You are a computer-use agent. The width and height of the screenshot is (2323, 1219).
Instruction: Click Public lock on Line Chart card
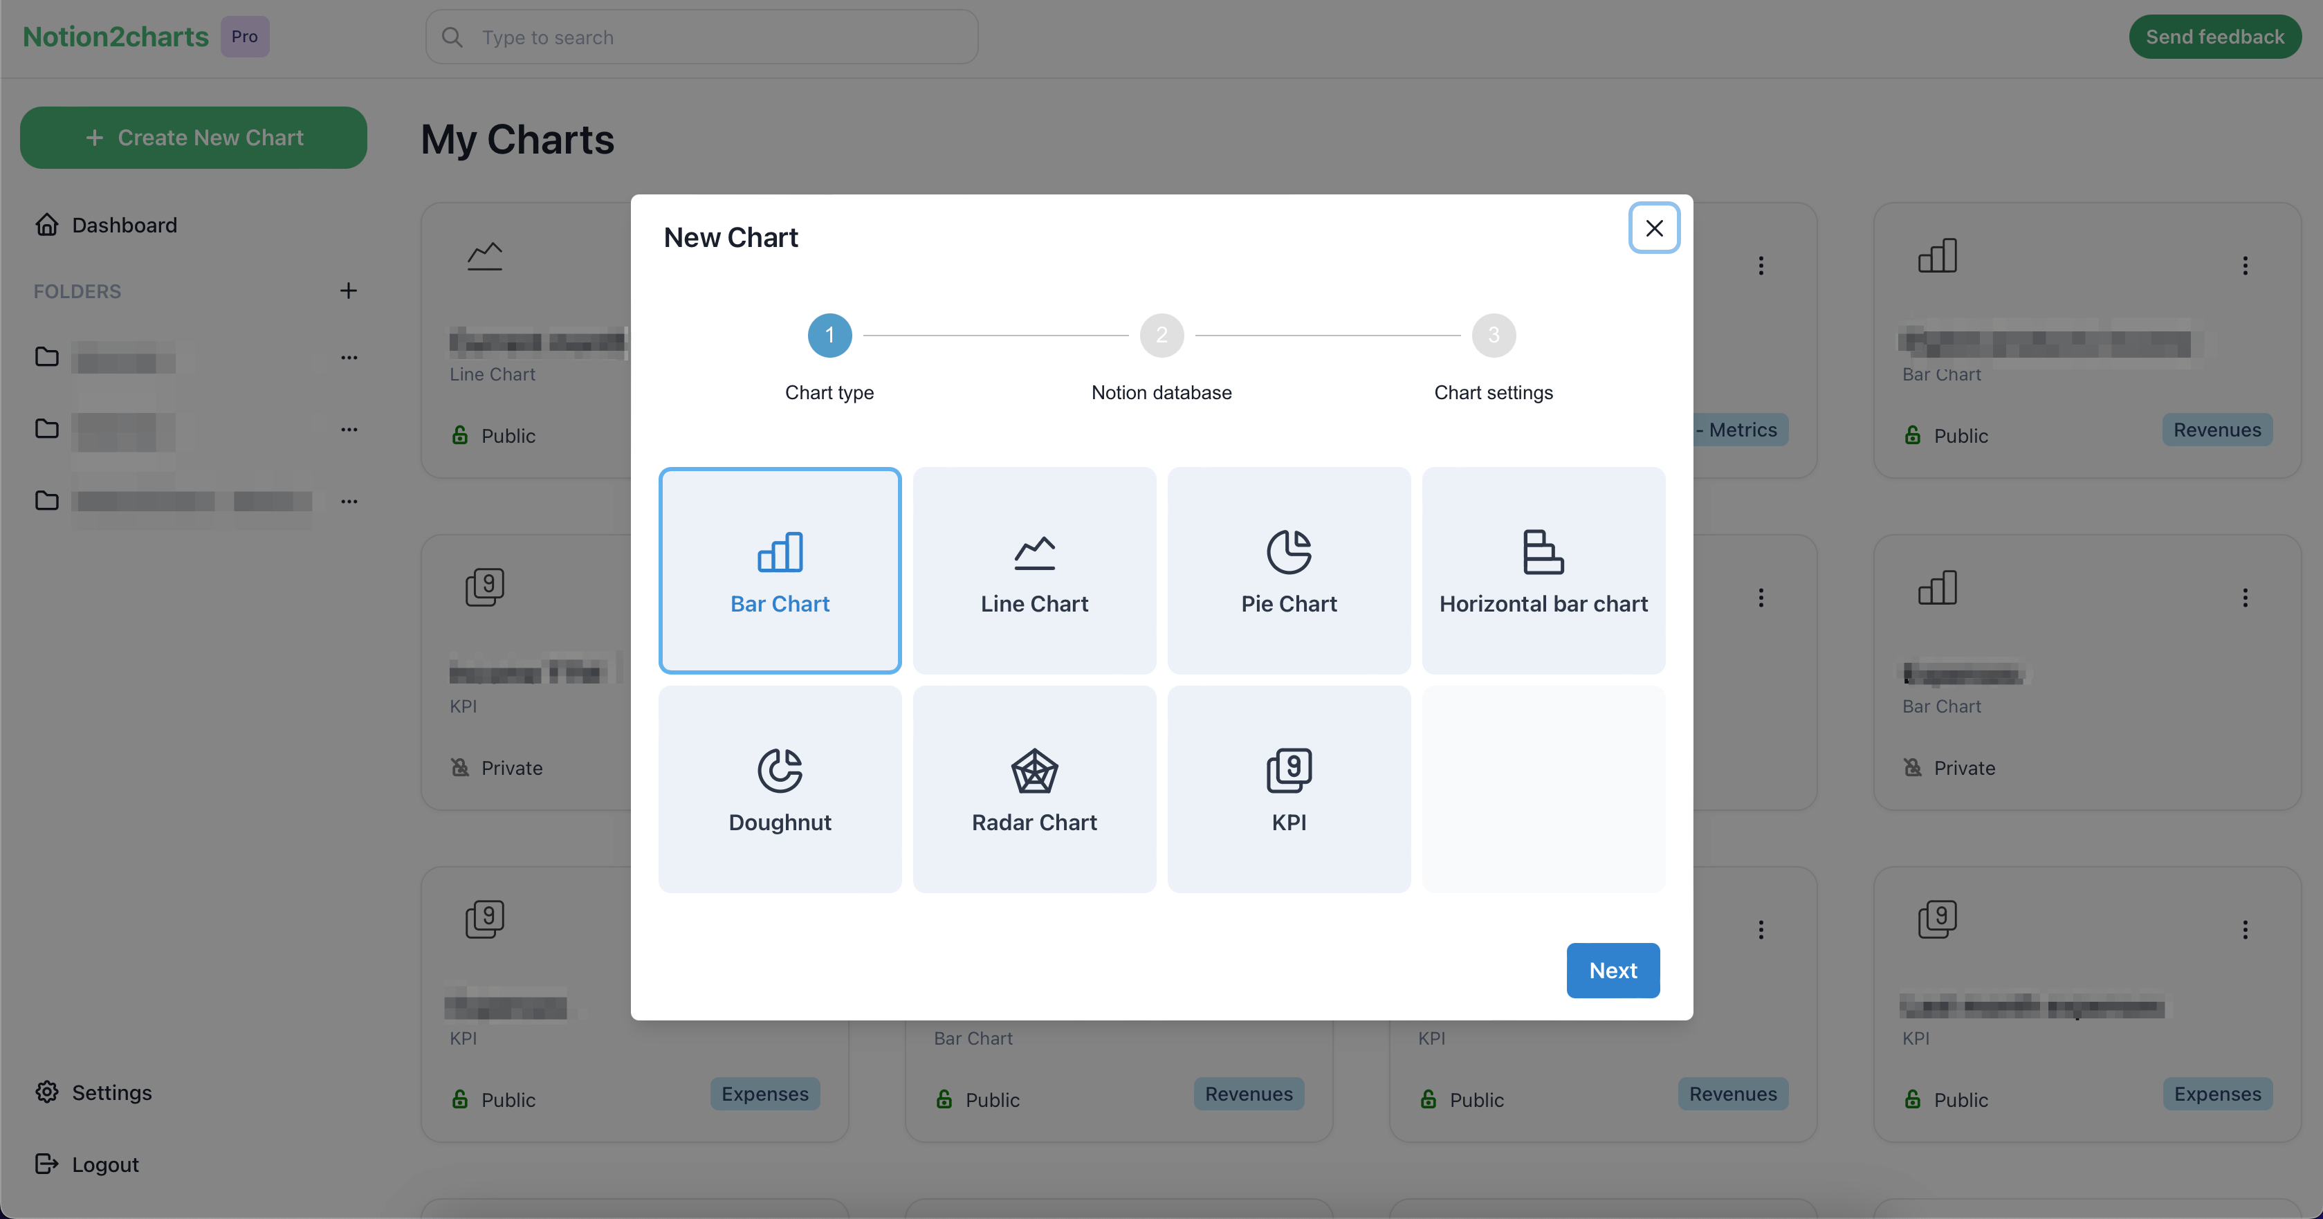tap(459, 435)
